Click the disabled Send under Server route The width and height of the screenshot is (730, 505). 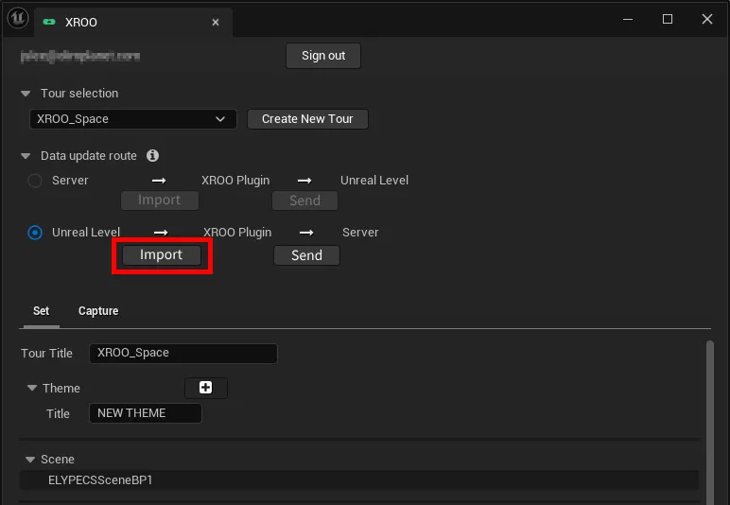pos(304,200)
